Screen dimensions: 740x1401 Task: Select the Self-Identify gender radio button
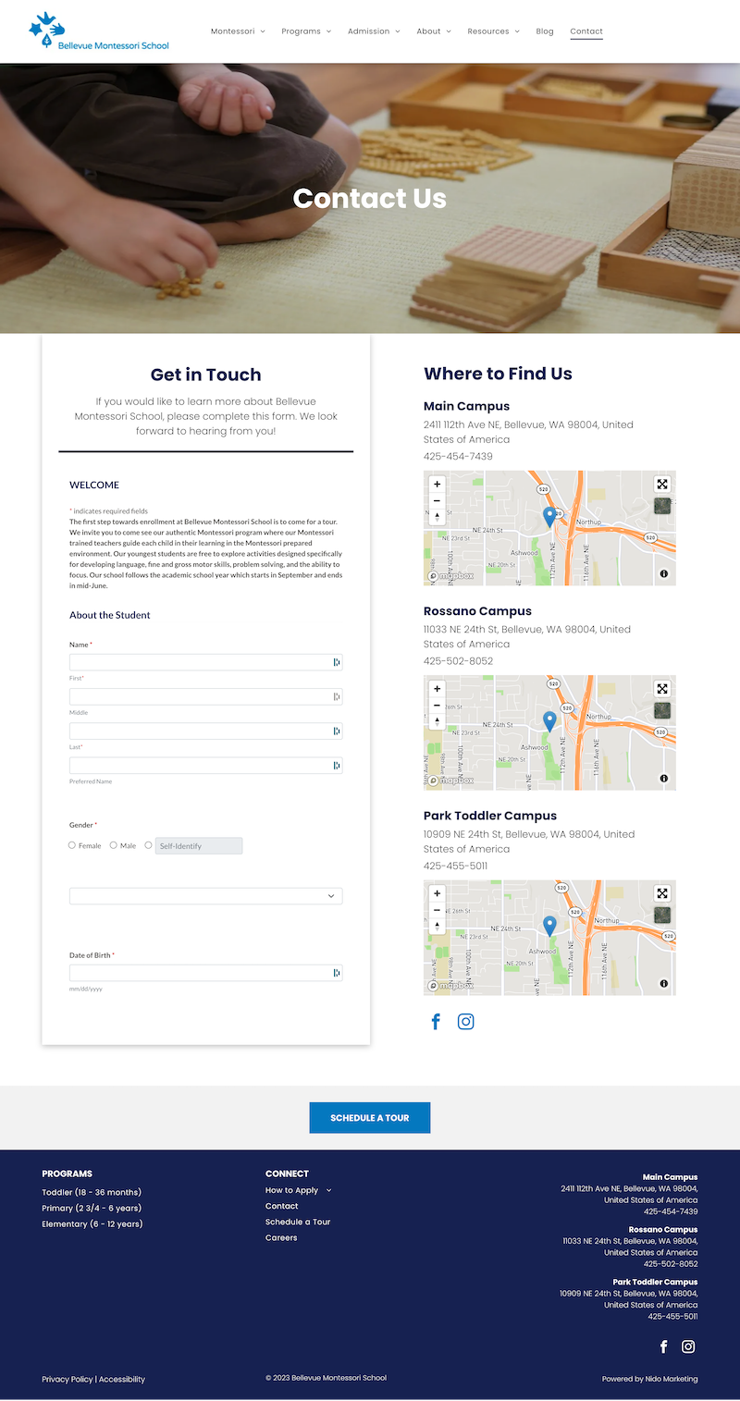148,845
